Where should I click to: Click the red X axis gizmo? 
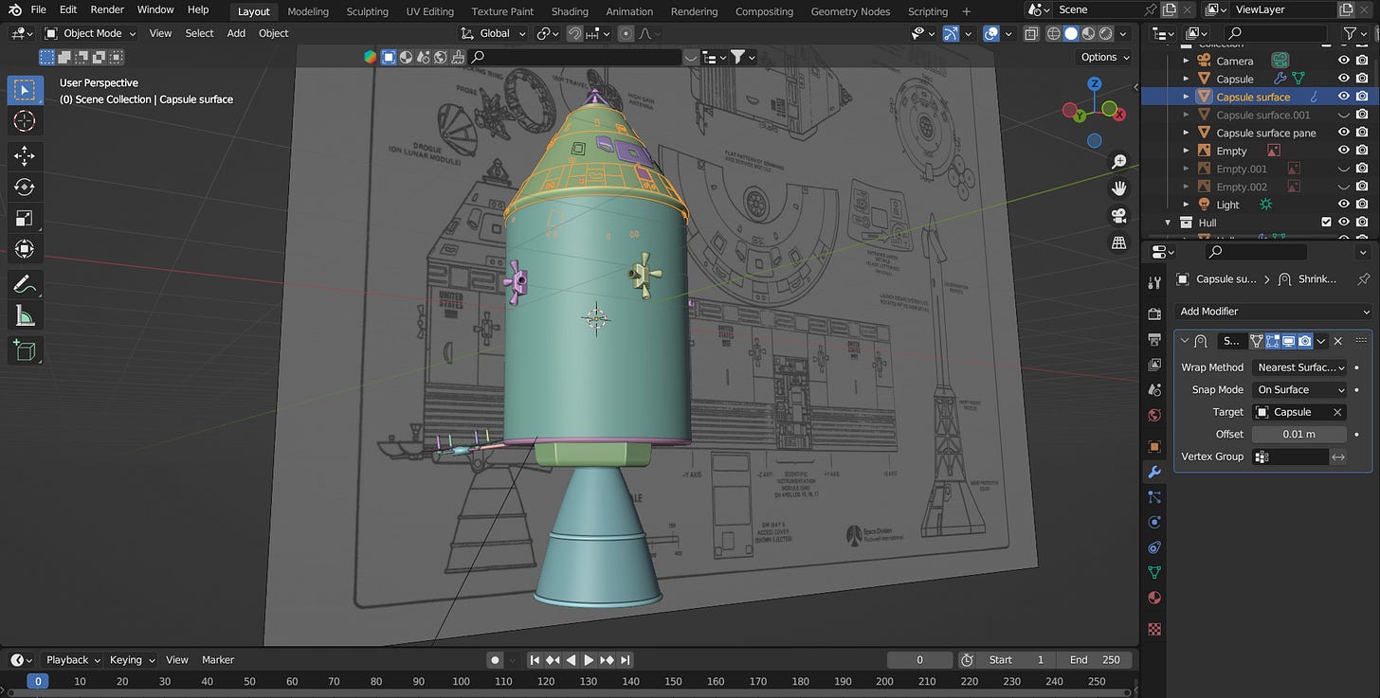1120,115
